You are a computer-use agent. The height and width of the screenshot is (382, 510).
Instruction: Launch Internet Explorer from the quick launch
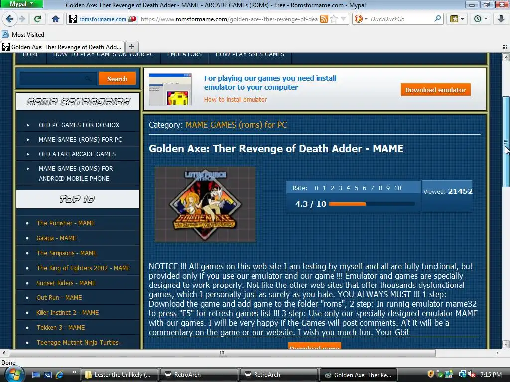(60, 375)
